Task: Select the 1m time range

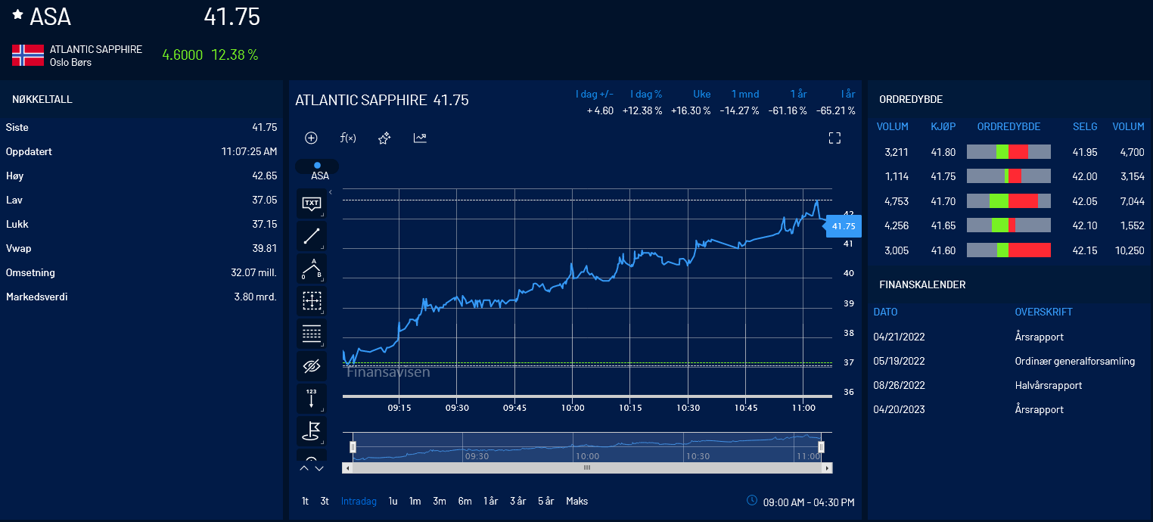Action: click(415, 501)
